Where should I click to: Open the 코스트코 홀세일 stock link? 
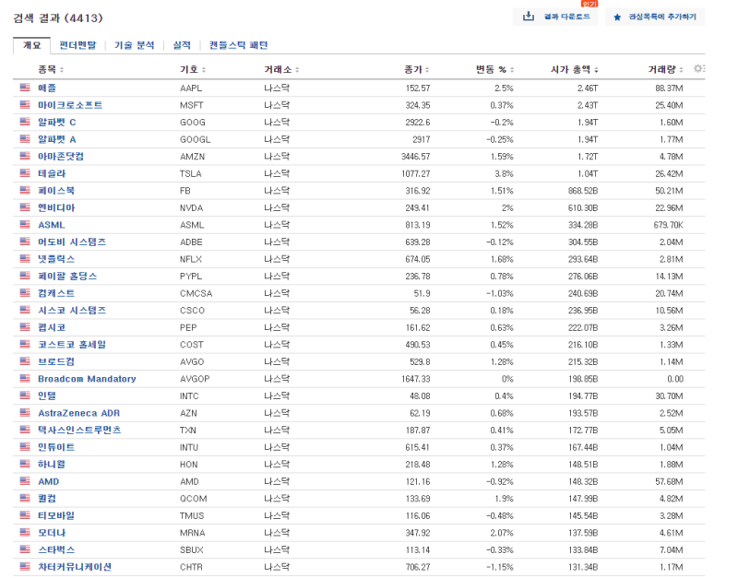[72, 344]
